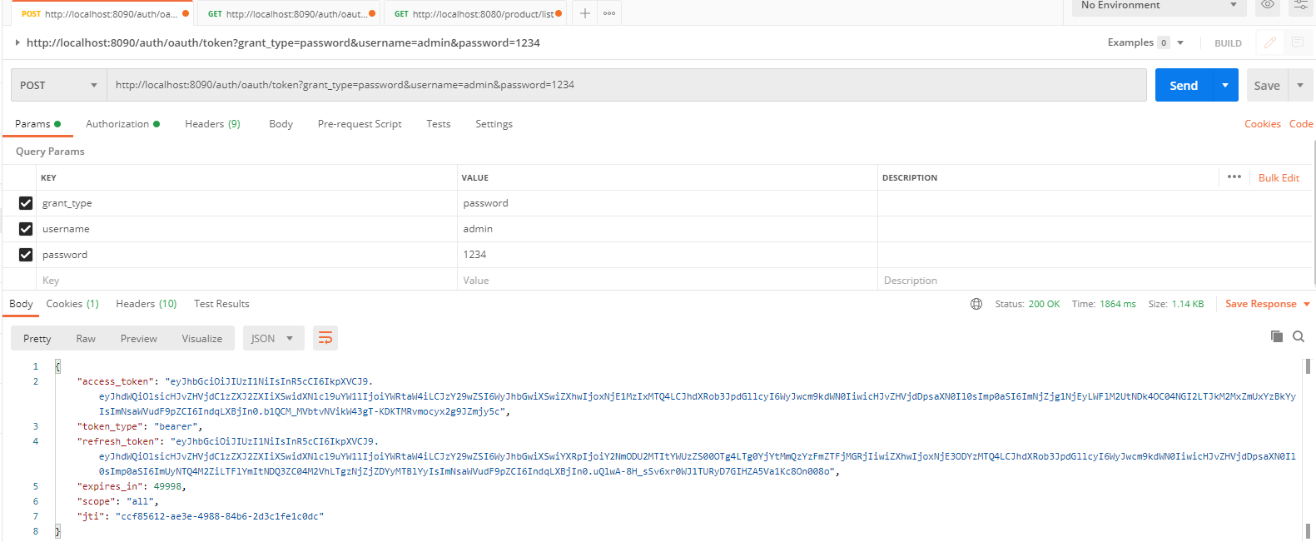Click the '1.14 KB' response size
The width and height of the screenshot is (1316, 542).
coord(1188,304)
